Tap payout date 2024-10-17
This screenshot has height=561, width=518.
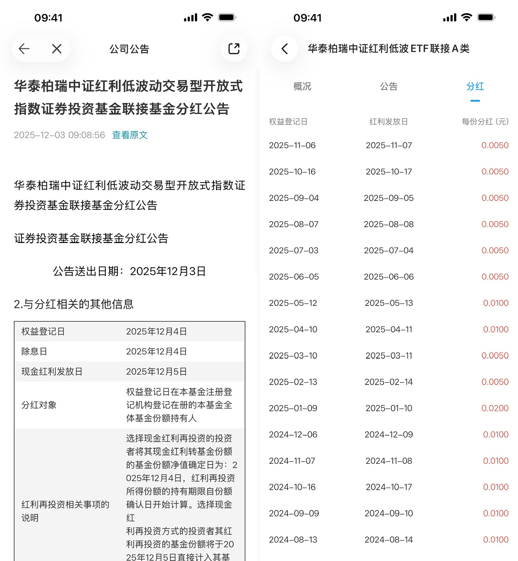(x=389, y=487)
